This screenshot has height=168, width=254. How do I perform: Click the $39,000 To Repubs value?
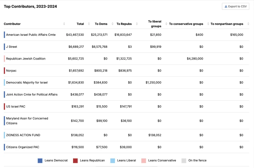126,147
